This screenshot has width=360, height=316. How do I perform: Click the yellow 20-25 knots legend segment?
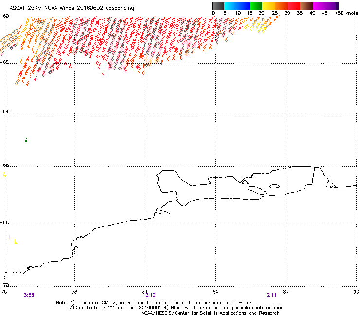269,6
